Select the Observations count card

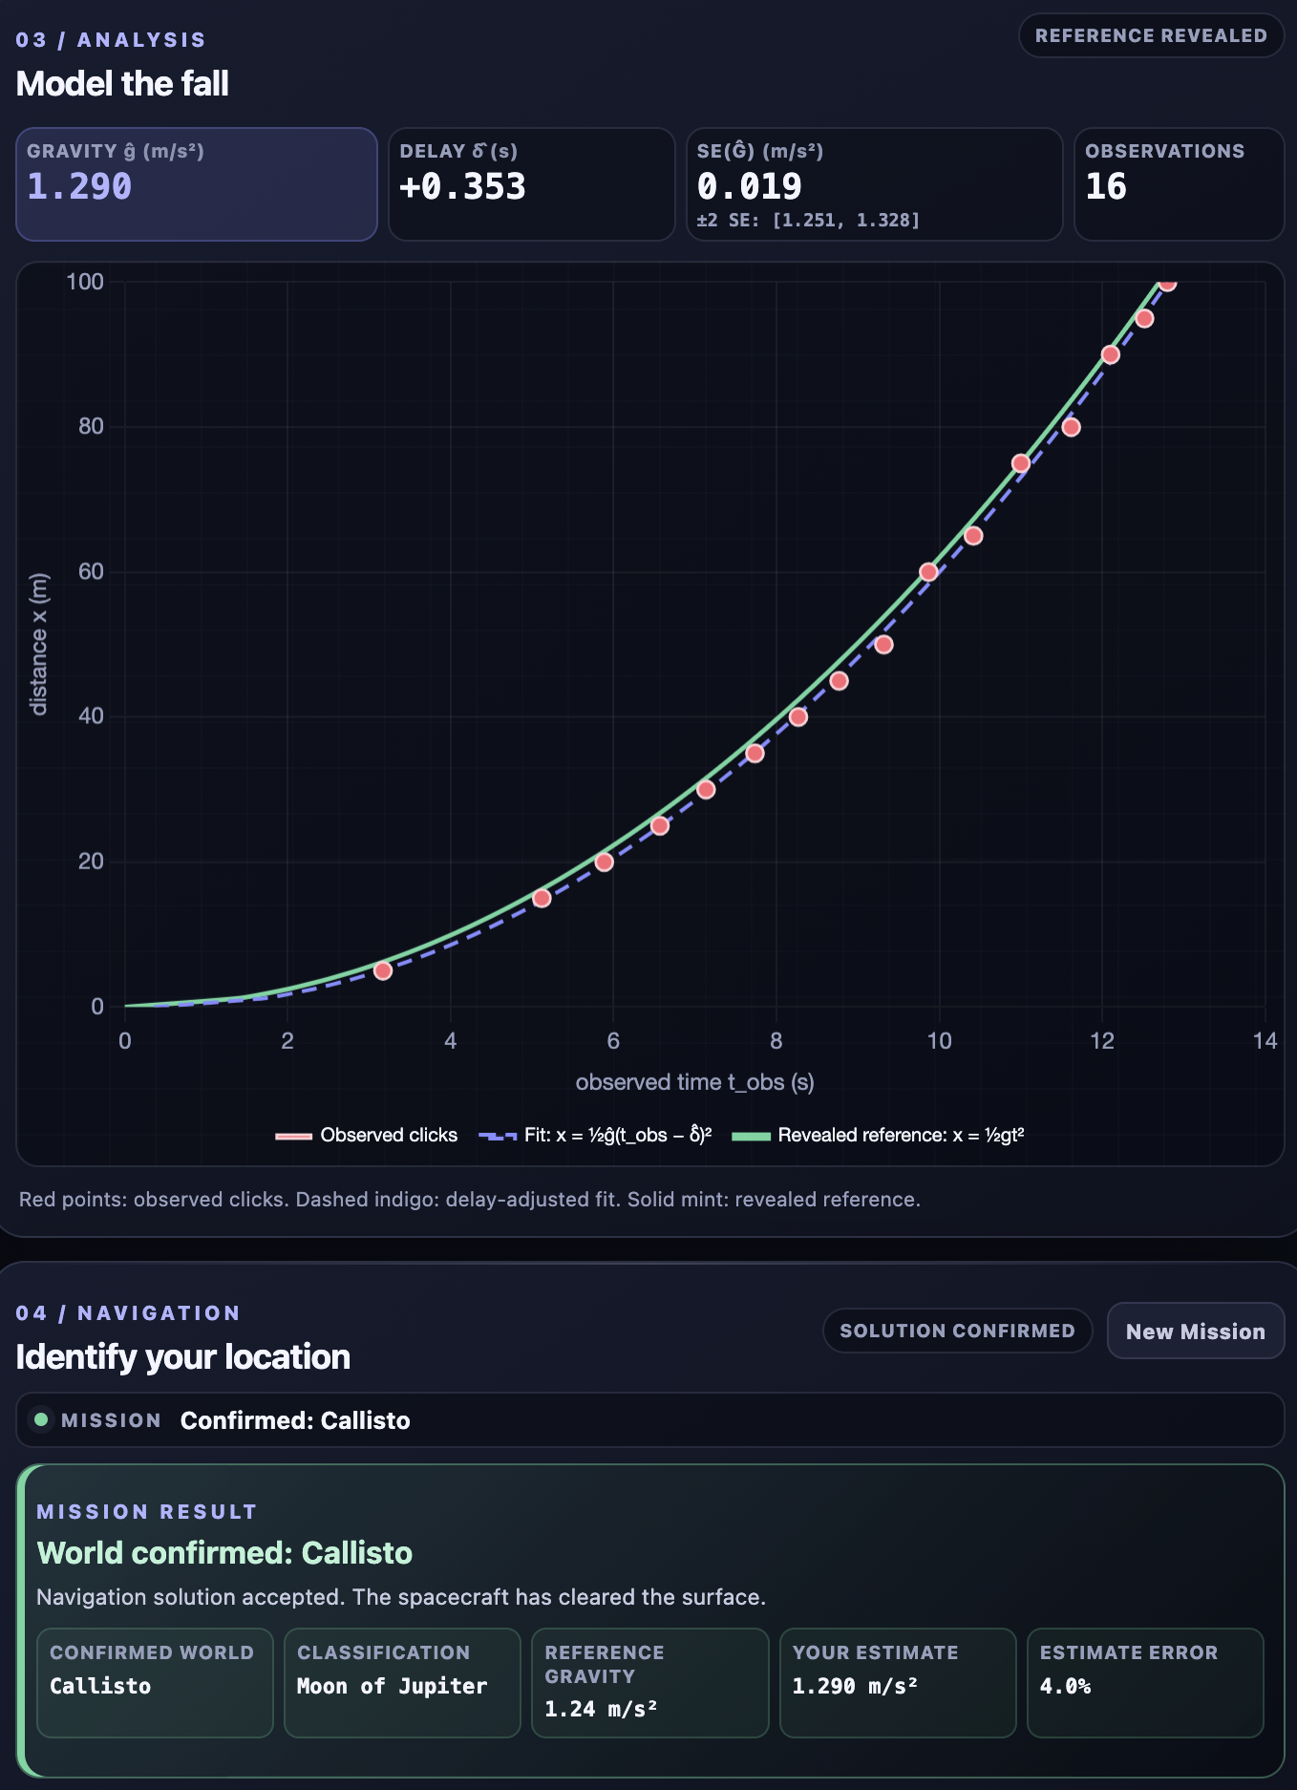coord(1180,184)
